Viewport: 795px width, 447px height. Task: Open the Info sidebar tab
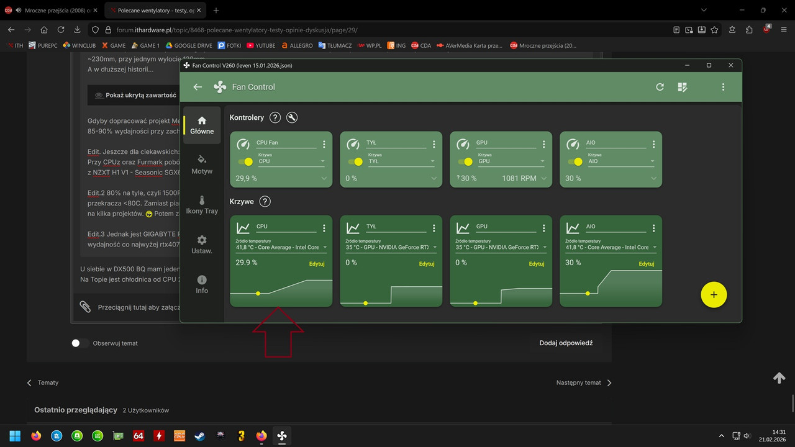202,284
